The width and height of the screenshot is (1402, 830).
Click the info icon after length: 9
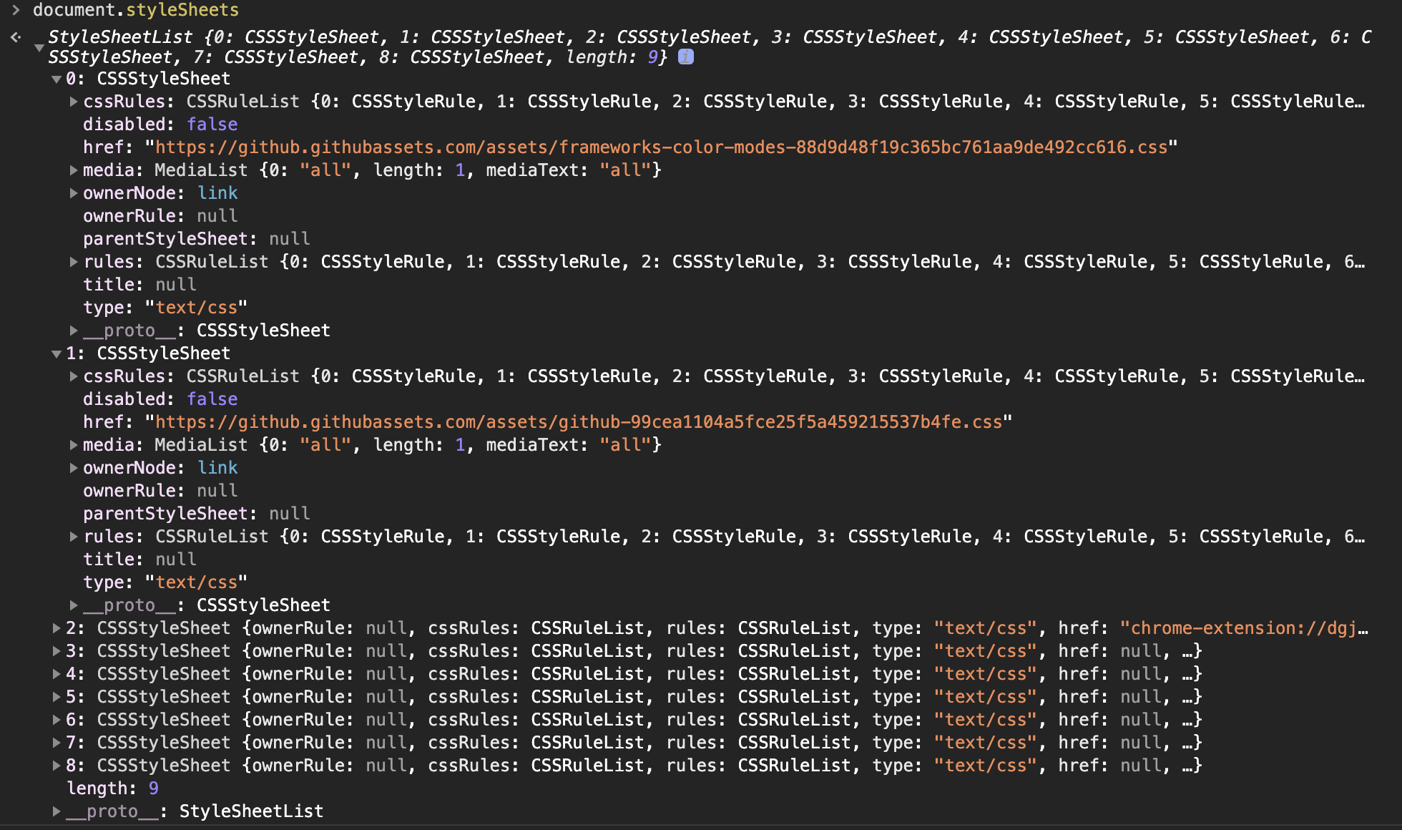coord(685,57)
